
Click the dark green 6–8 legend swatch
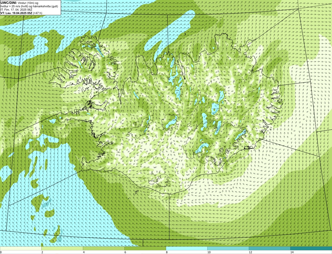[x=145, y=248]
